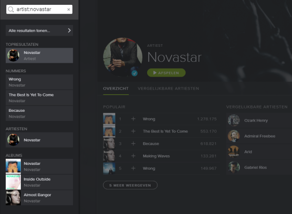This screenshot has height=214, width=292.
Task: Click play count 1.278.175
Action: 207,119
